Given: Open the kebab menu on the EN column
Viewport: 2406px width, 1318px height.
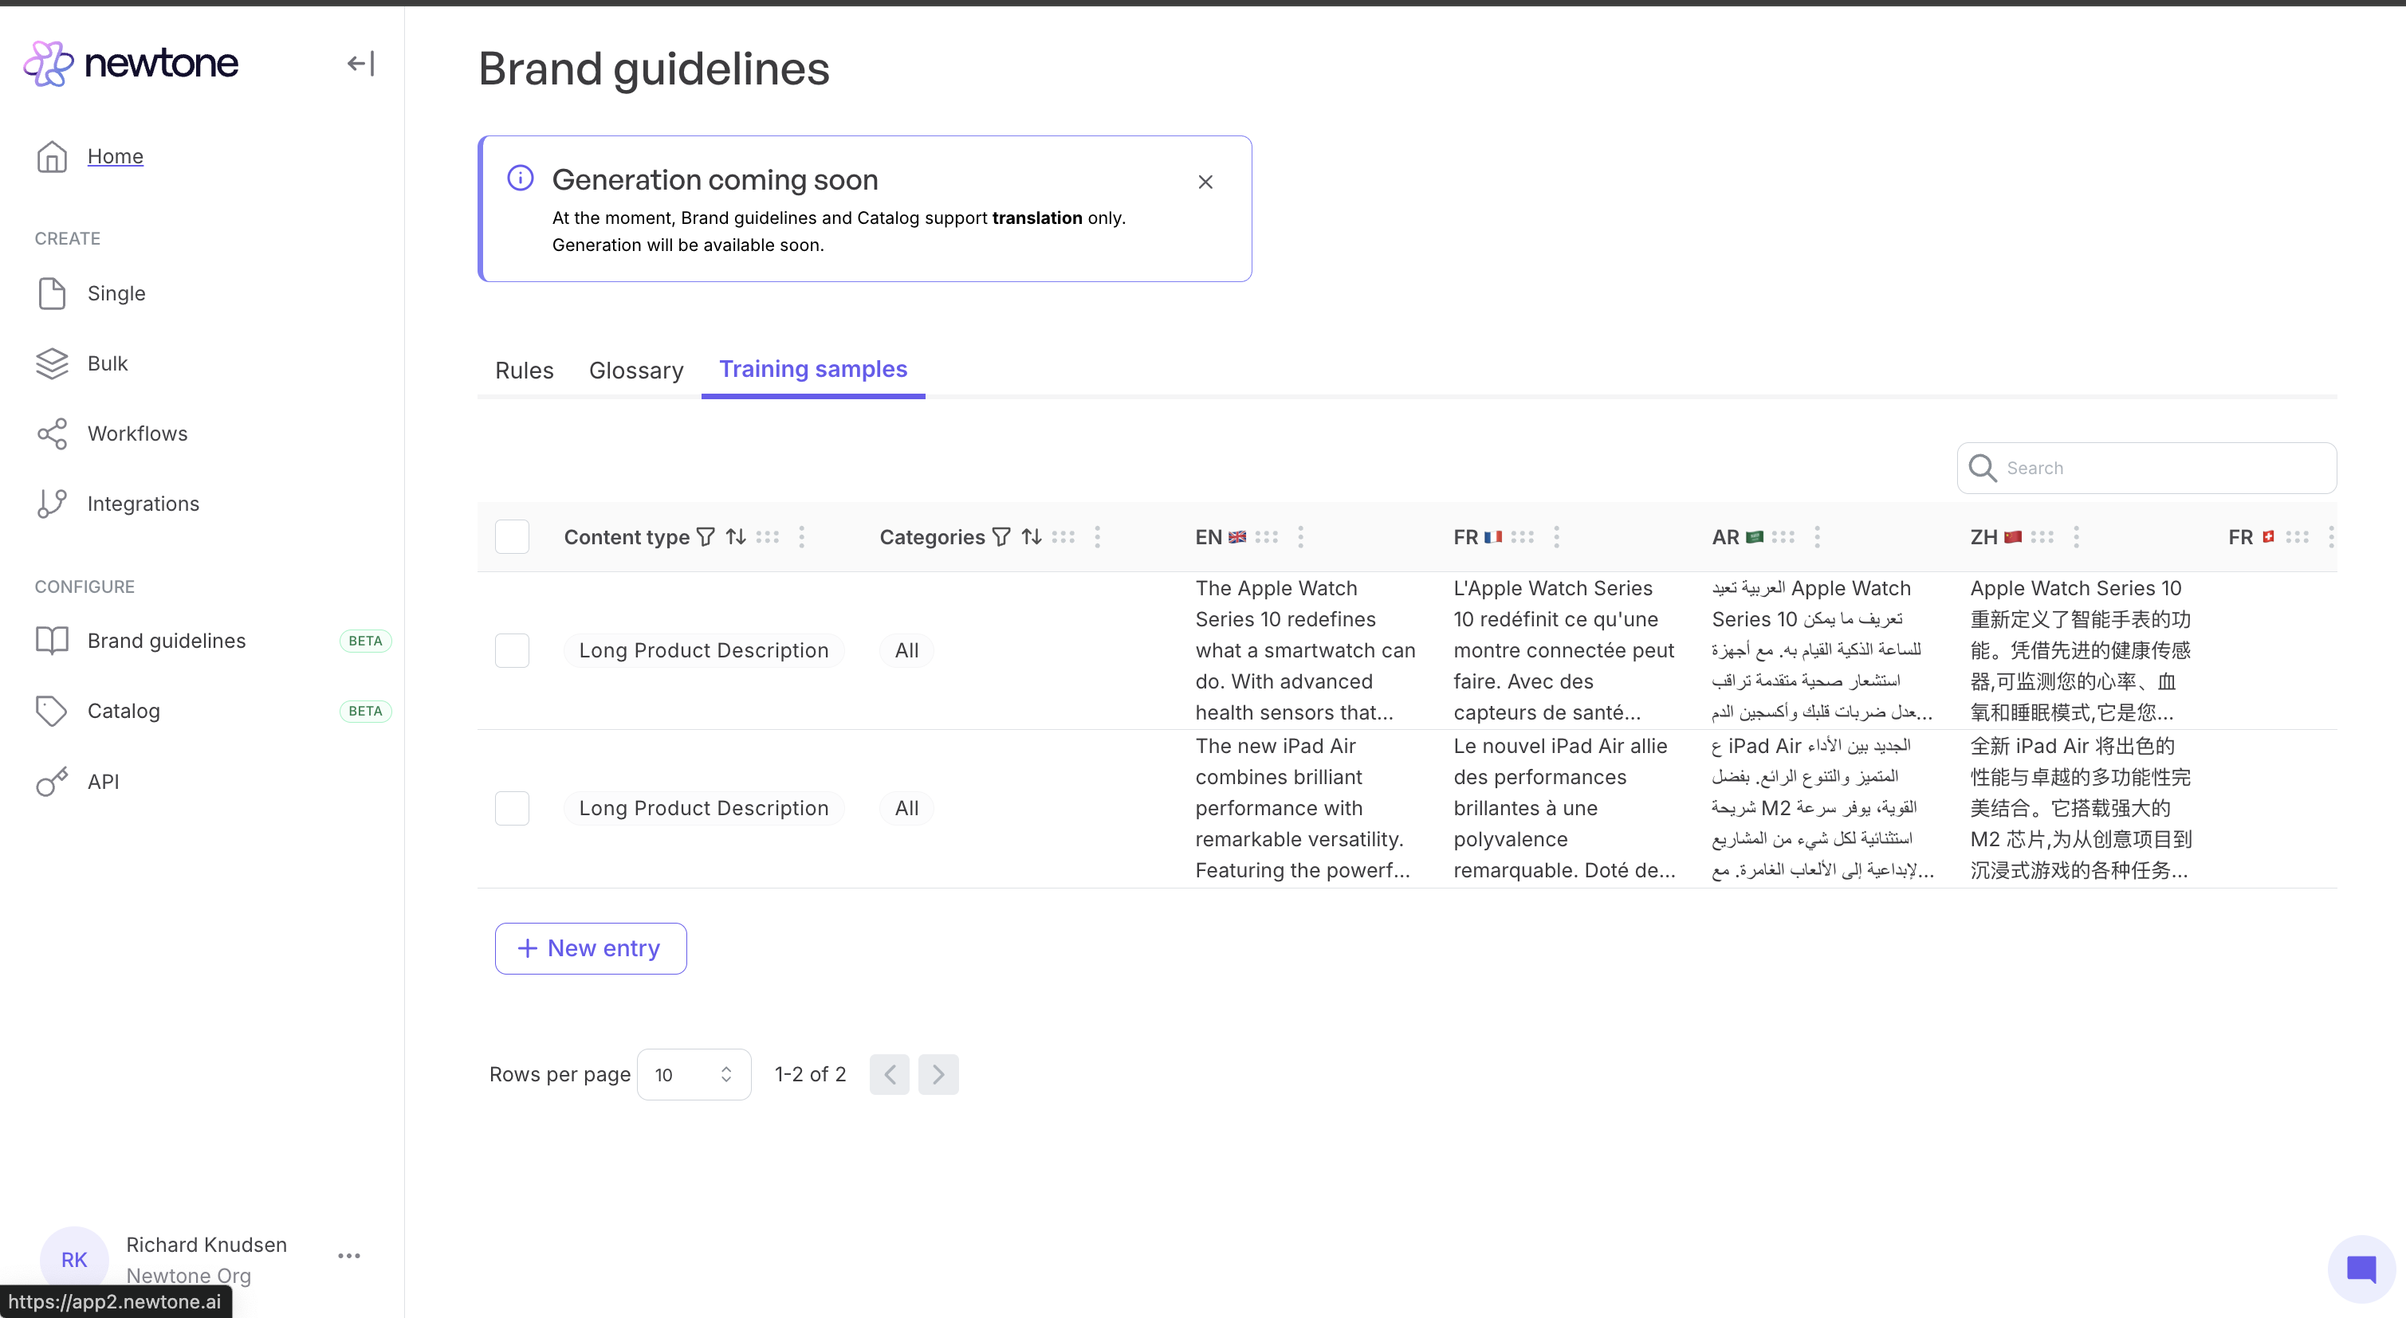Looking at the screenshot, I should tap(1301, 537).
